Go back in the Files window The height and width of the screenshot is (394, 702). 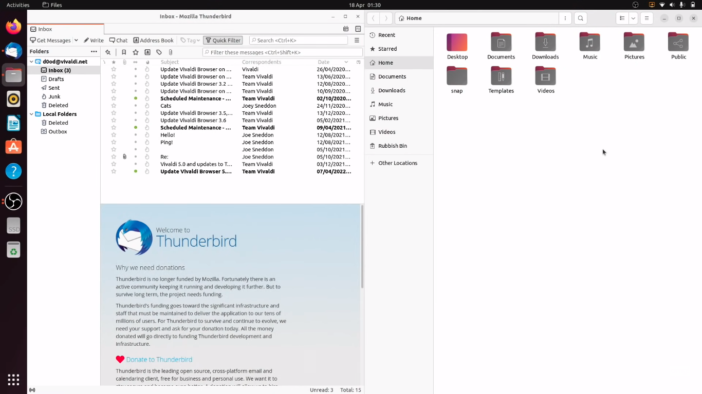[x=374, y=18]
